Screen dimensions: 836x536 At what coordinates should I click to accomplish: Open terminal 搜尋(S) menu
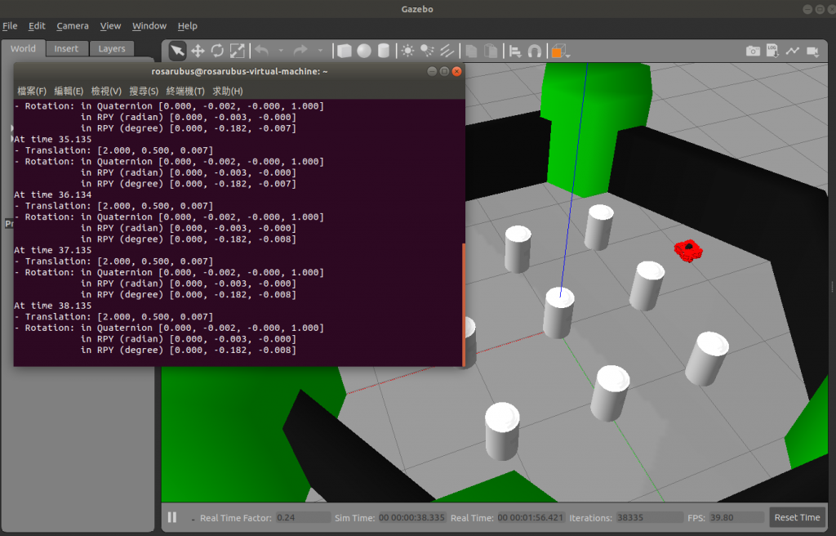pos(144,91)
